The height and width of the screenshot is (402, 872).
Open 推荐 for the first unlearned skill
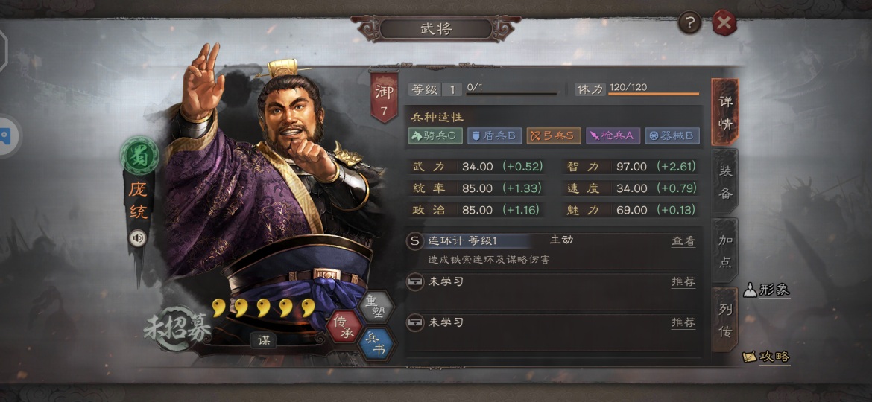coord(683,282)
